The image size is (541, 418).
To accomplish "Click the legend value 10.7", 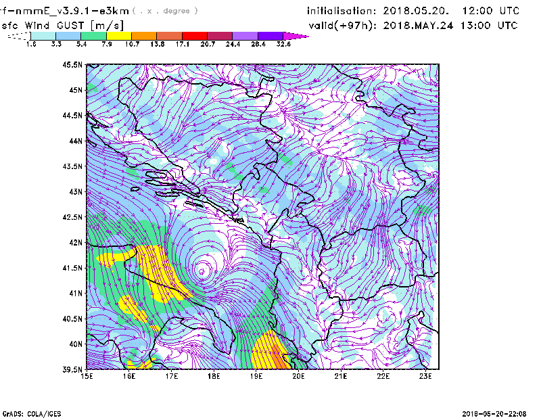I will pos(132,44).
